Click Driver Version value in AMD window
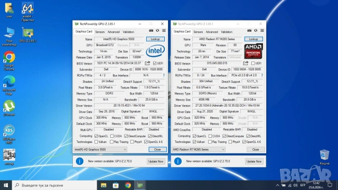Viewport: 338px width, 190px height. coord(228,106)
